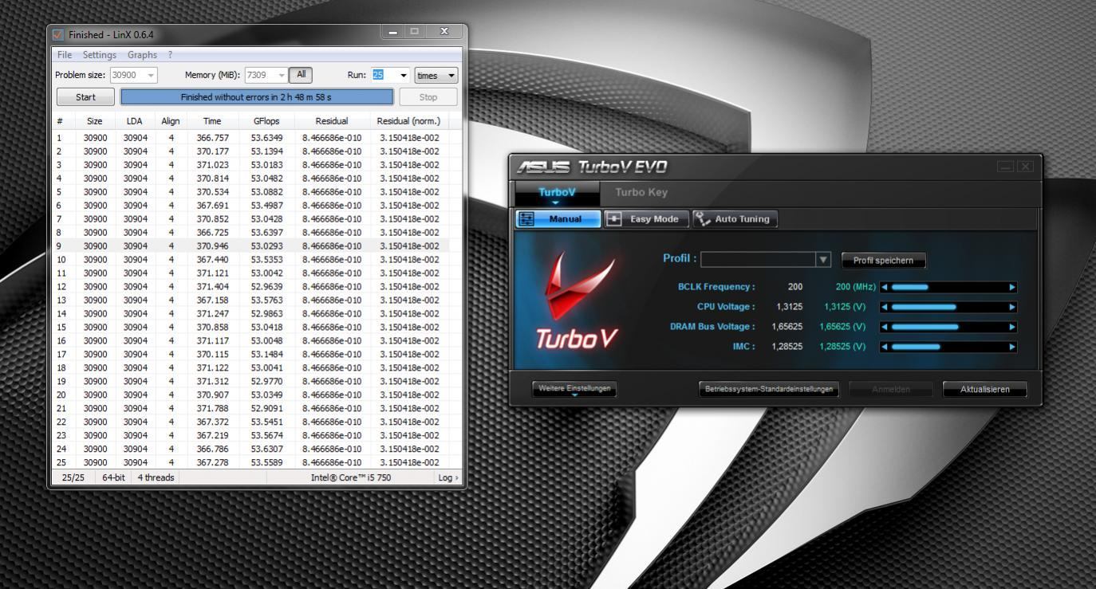
Task: Select the Time value 370.946
Action: click(x=212, y=245)
